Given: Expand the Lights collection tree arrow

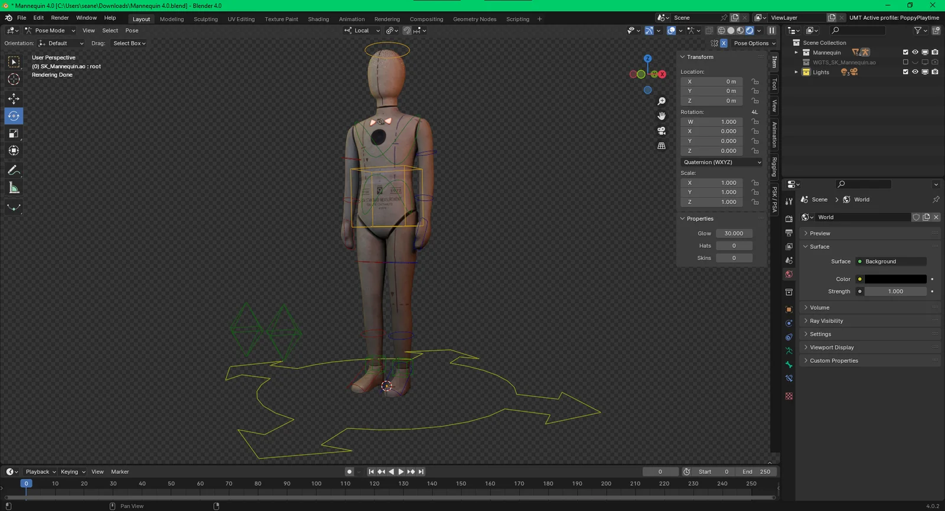Looking at the screenshot, I should tap(796, 72).
